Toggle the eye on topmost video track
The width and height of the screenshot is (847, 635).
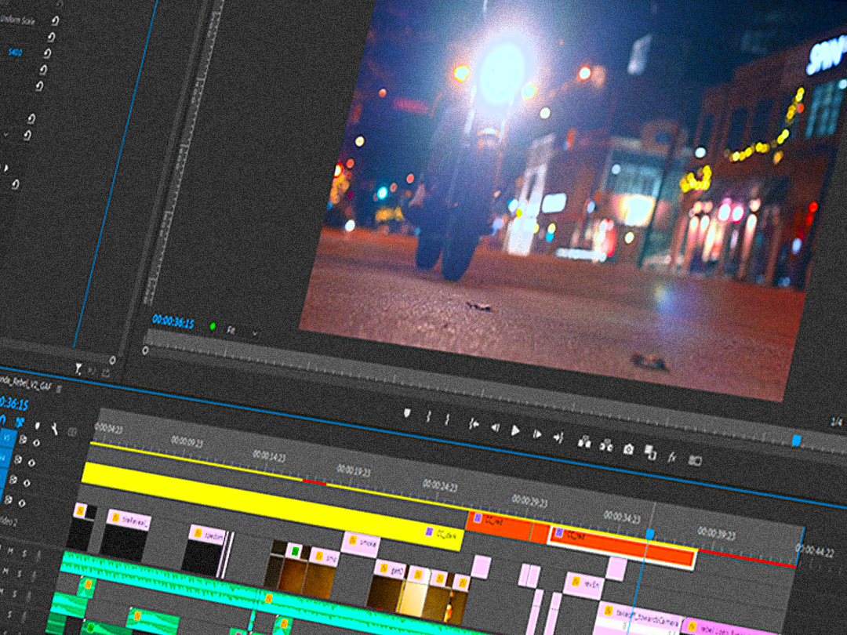[x=36, y=443]
